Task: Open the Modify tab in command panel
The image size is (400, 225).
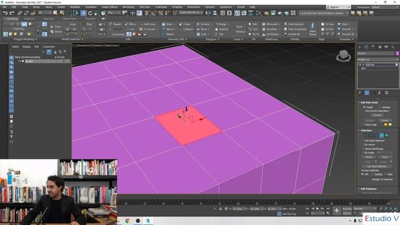Action: pos(366,47)
